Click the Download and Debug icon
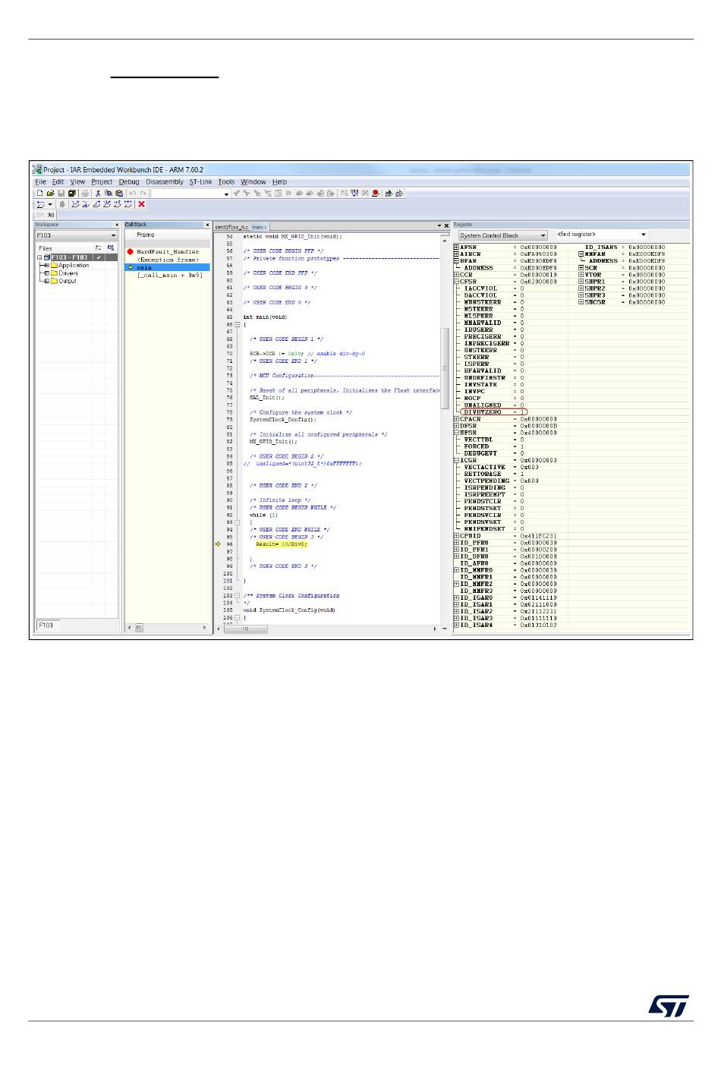The height and width of the screenshot is (1078, 721). 389,194
